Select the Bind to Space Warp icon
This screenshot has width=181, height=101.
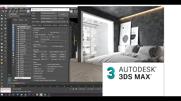pyautogui.click(x=17, y=11)
